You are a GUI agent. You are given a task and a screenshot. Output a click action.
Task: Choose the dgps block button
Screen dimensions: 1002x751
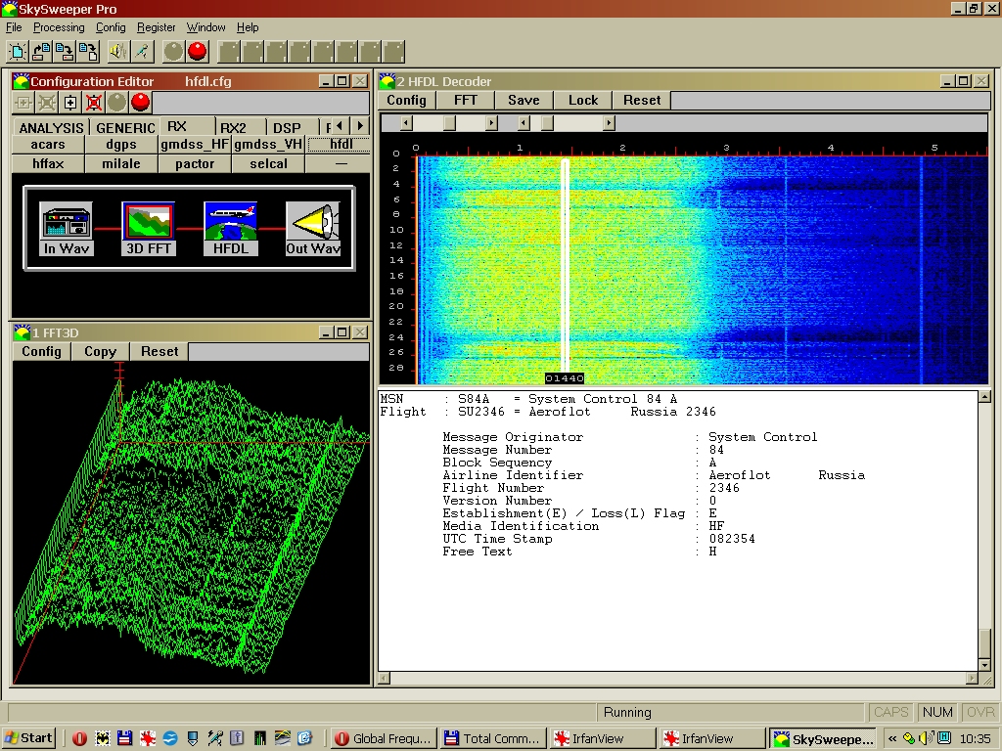pos(121,145)
